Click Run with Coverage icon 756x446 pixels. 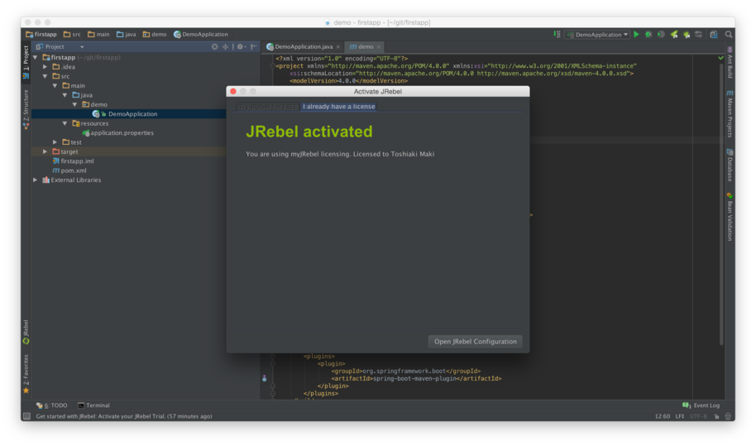point(661,35)
